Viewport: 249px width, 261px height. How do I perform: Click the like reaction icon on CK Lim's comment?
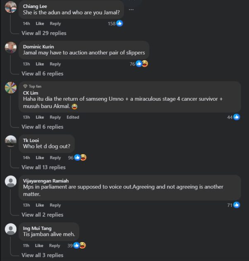(237, 117)
